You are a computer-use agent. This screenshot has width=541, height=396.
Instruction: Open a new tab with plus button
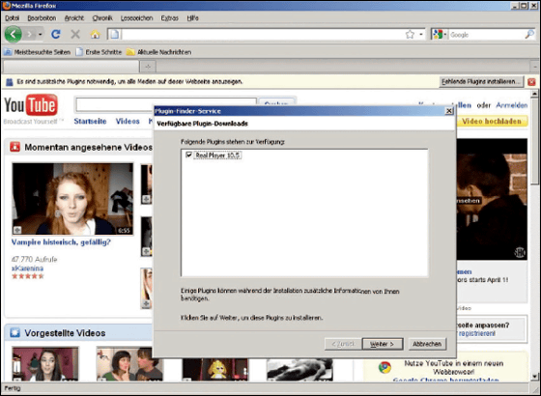148,67
